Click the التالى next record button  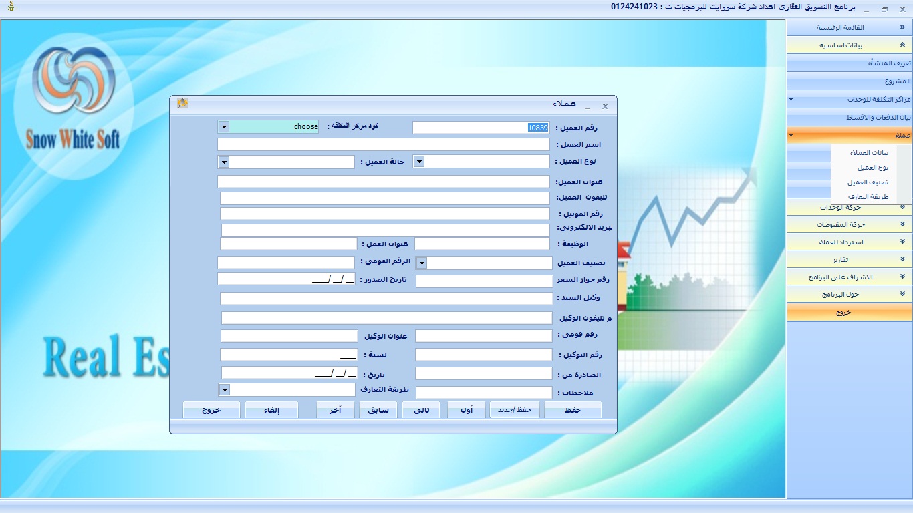point(421,410)
